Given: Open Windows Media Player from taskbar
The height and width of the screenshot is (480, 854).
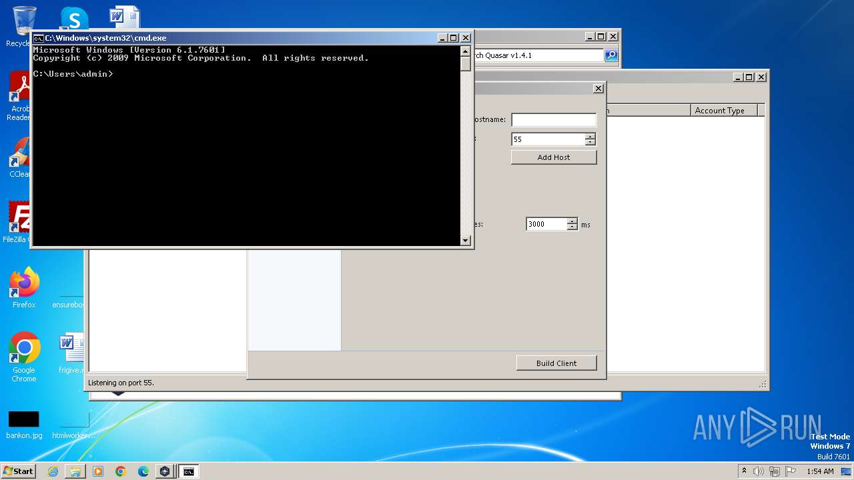Looking at the screenshot, I should (x=98, y=471).
